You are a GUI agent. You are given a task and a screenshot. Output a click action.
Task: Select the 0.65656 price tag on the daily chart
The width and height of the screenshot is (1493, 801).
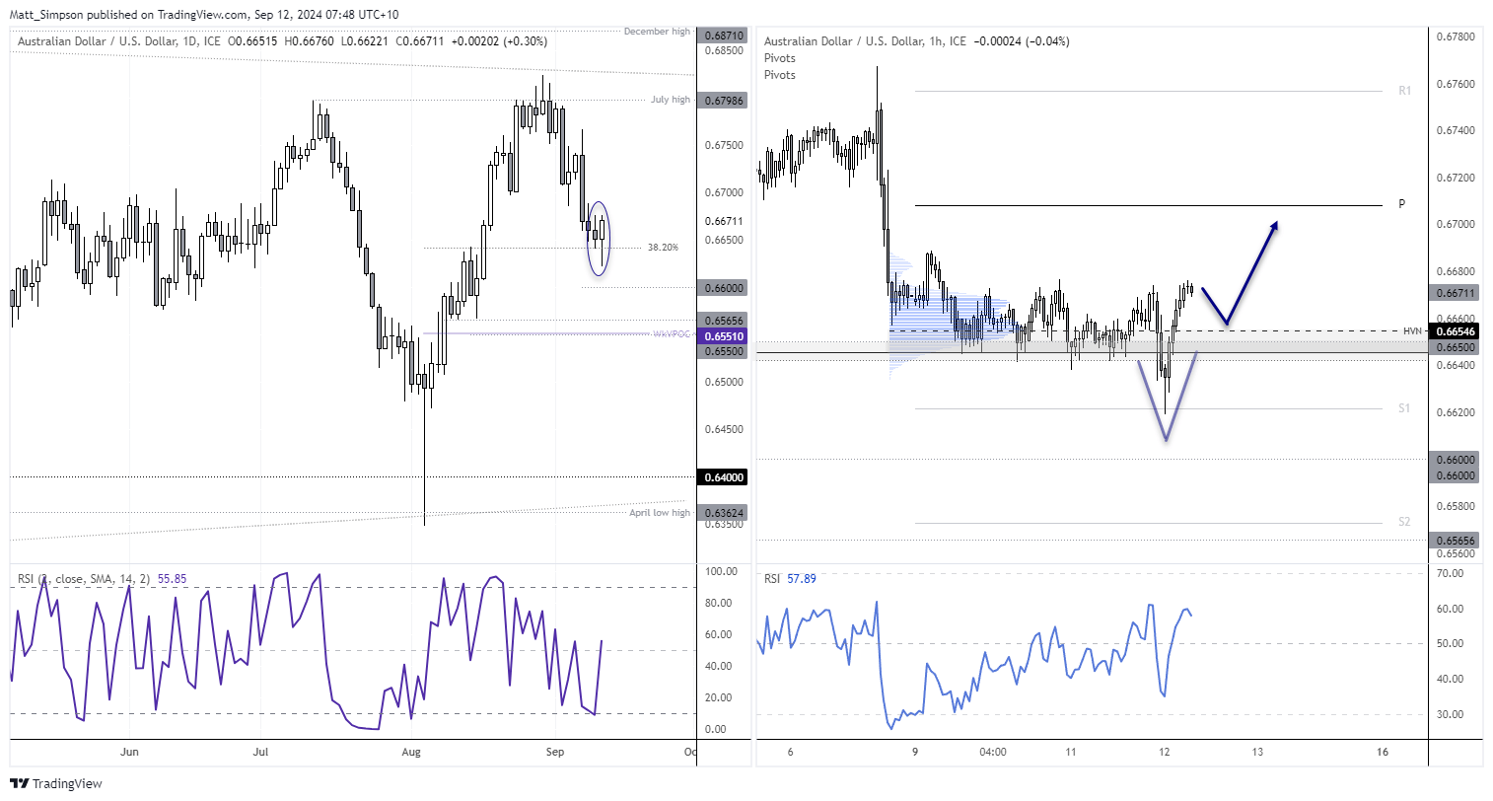[723, 321]
